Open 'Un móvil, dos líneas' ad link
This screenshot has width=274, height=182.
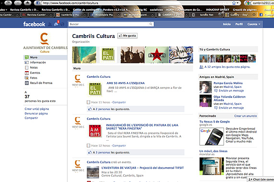(x=213, y=151)
